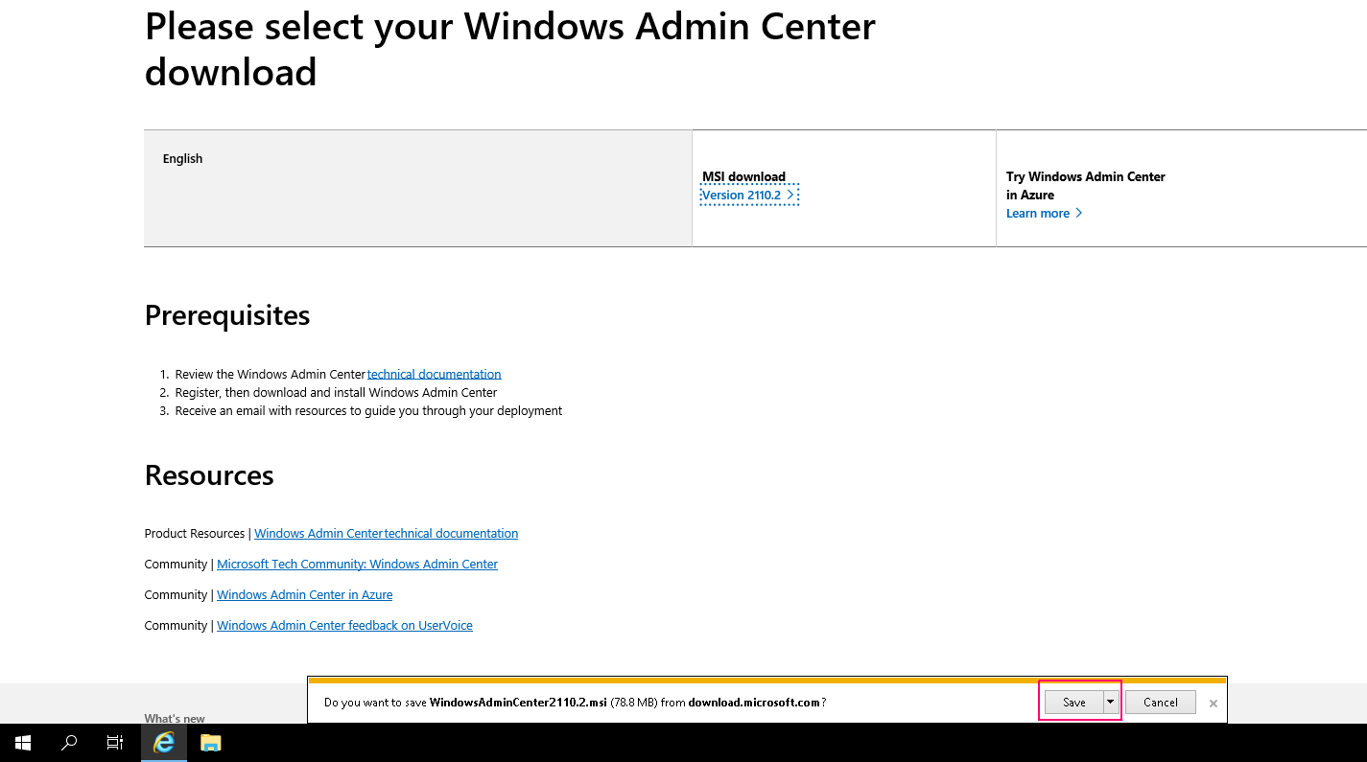Open the Product Resources technical documentation link
This screenshot has width=1367, height=762.
[386, 533]
